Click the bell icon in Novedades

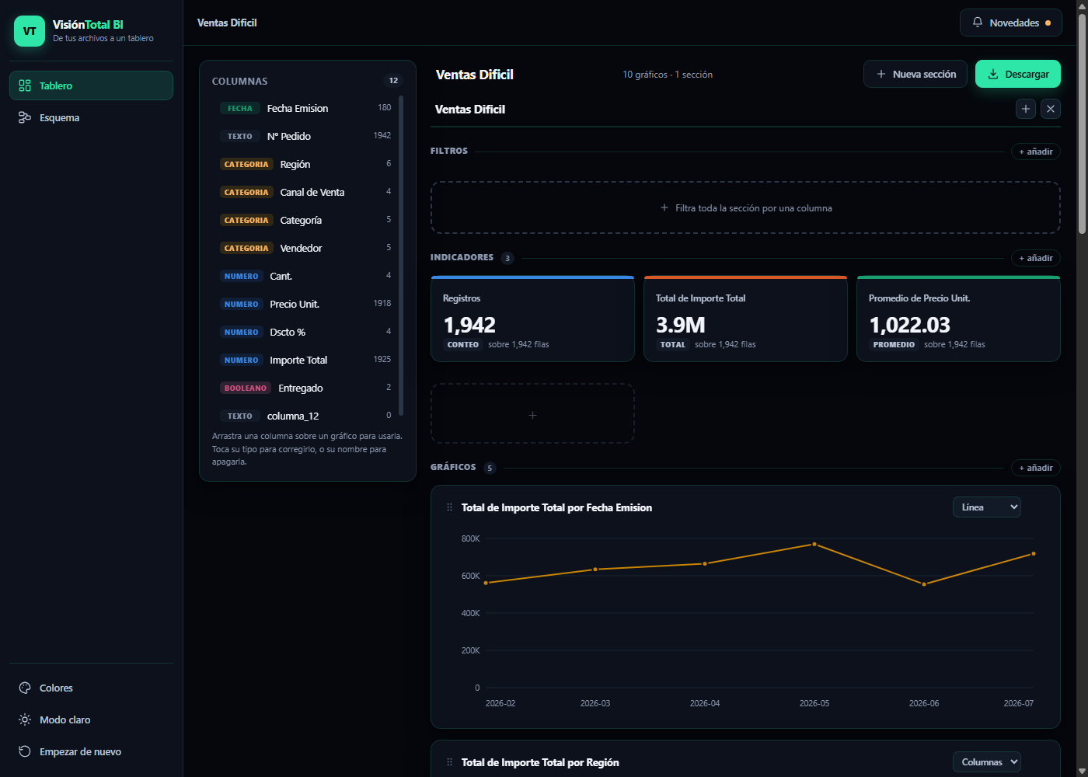(978, 23)
